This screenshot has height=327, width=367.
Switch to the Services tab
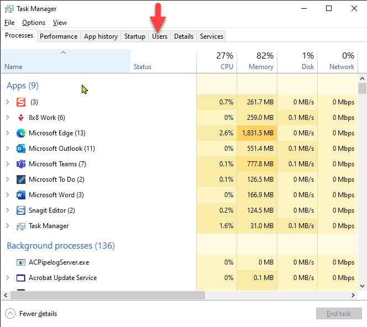pyautogui.click(x=211, y=36)
